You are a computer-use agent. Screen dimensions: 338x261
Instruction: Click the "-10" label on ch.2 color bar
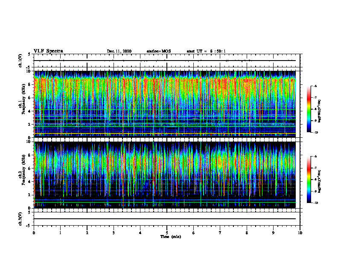tap(315, 203)
